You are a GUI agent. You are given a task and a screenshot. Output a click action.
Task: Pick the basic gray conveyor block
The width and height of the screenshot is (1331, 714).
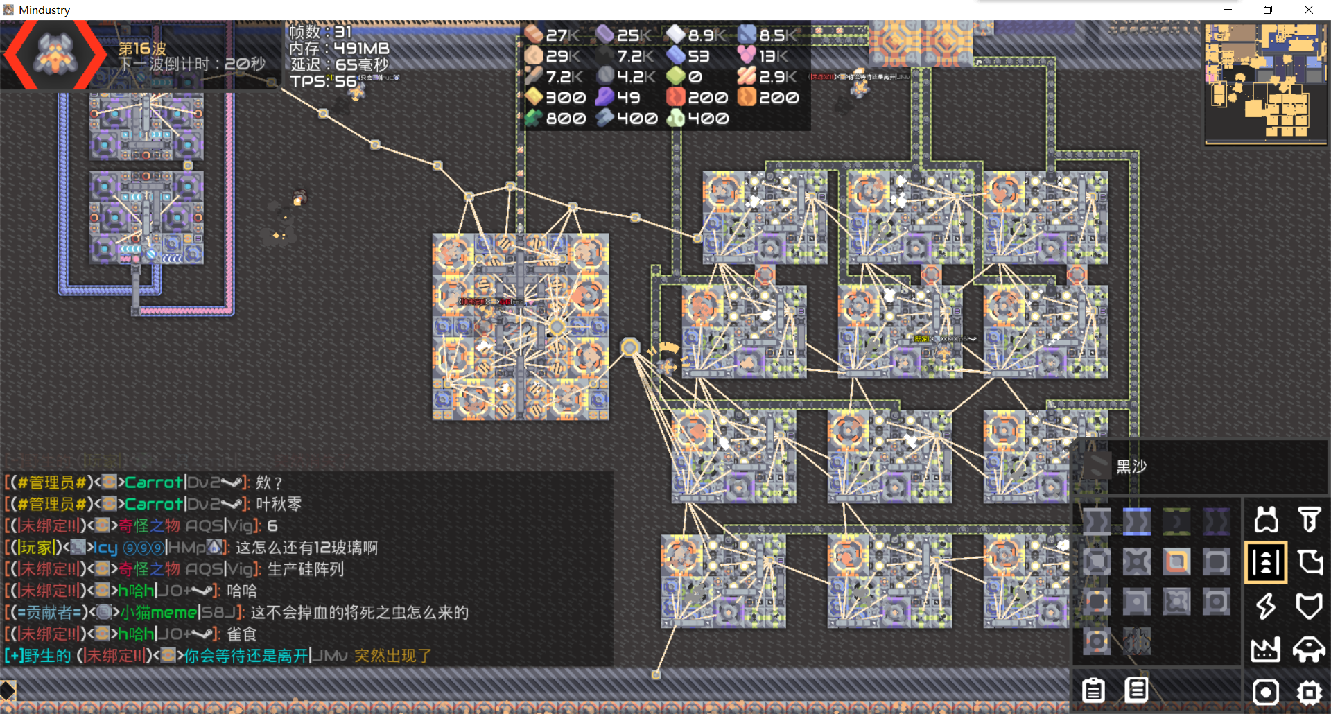coord(1097,521)
